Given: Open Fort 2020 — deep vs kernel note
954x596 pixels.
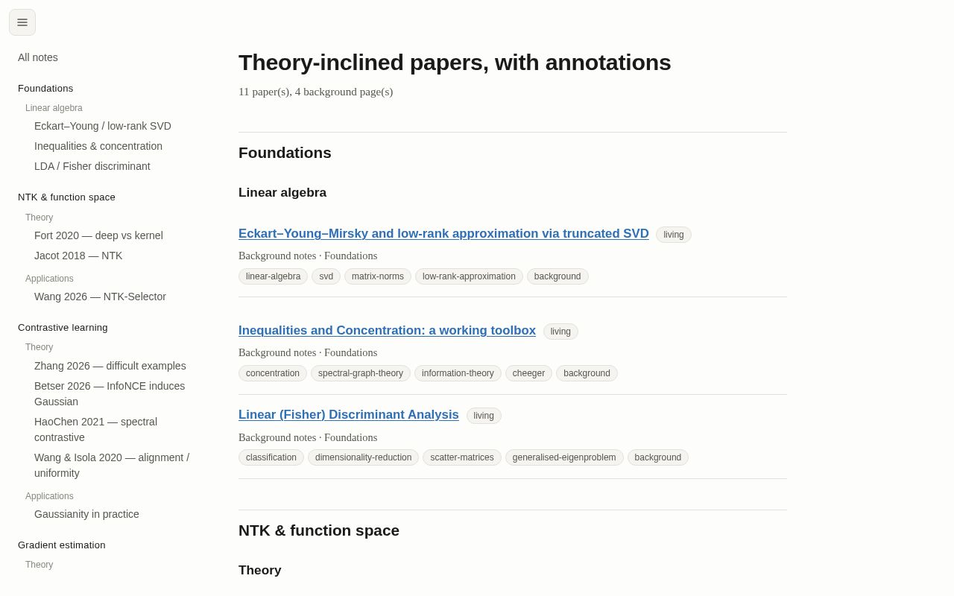Looking at the screenshot, I should 98,235.
